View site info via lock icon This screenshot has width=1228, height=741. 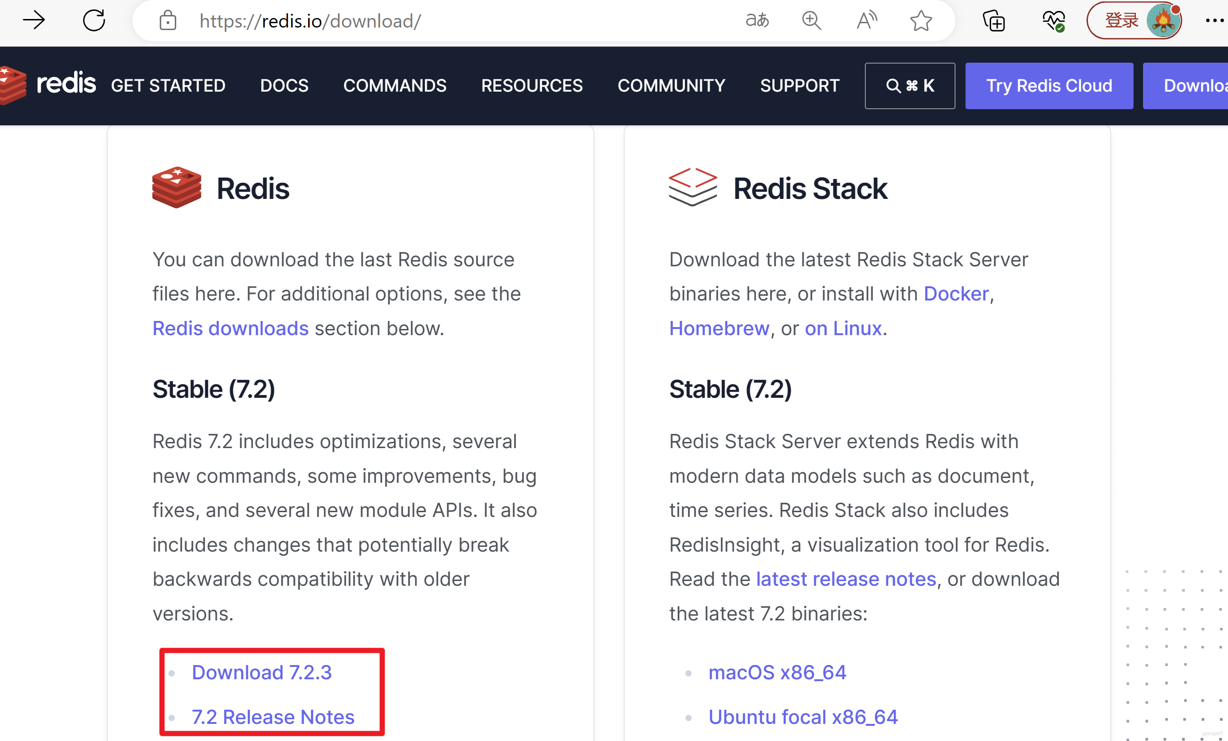point(168,20)
